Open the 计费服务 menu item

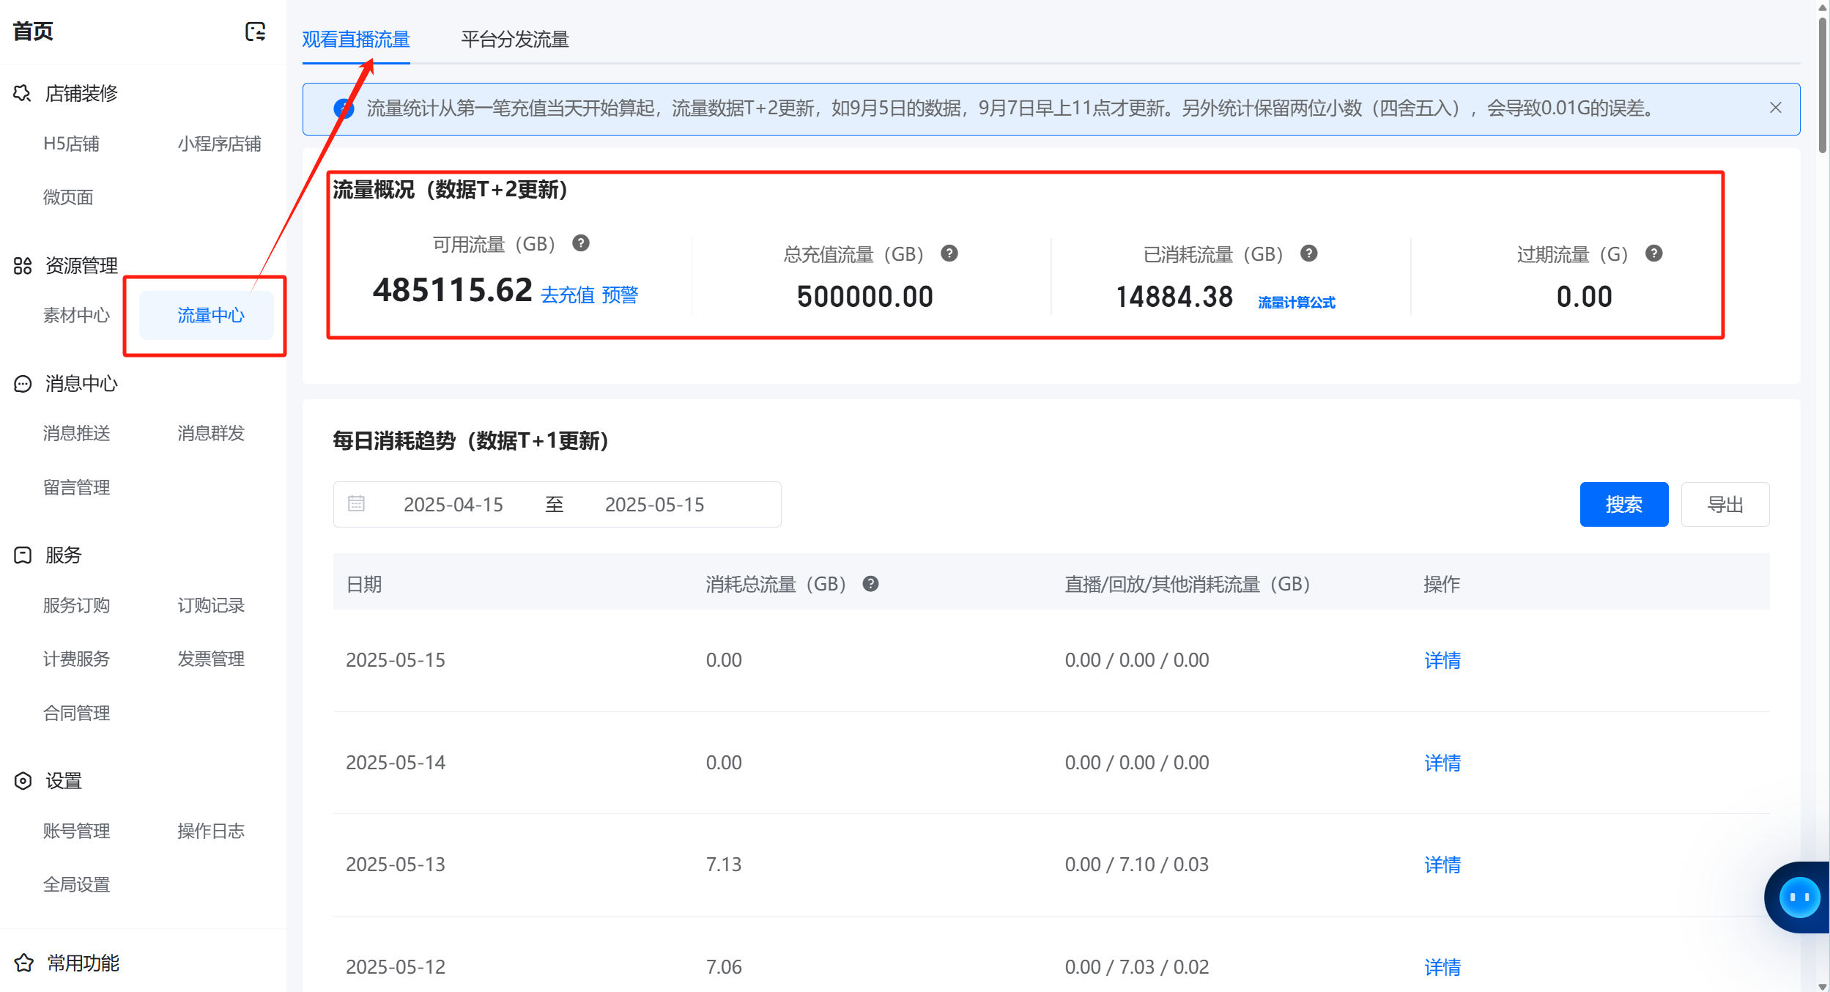pyautogui.click(x=76, y=659)
